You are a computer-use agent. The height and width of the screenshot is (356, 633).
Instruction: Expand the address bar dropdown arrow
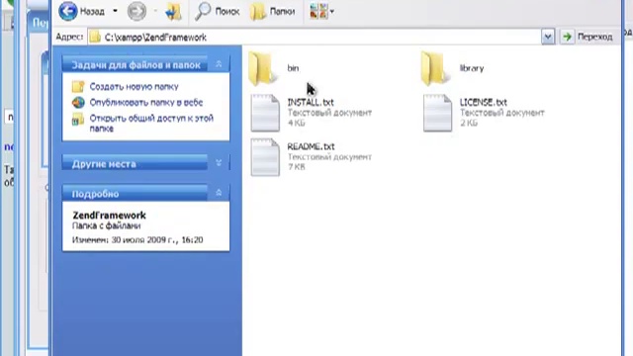point(547,38)
